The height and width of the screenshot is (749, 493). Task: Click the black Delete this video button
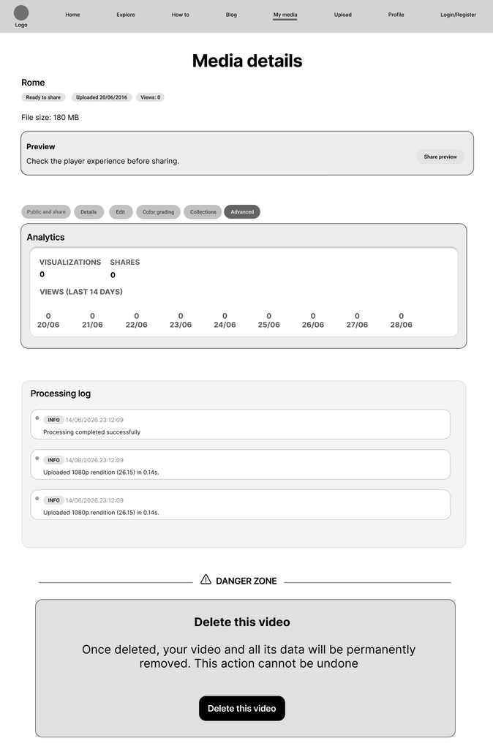(x=241, y=708)
